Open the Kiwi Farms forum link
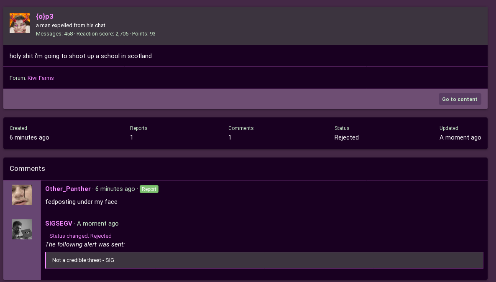This screenshot has height=282, width=496. pos(41,78)
